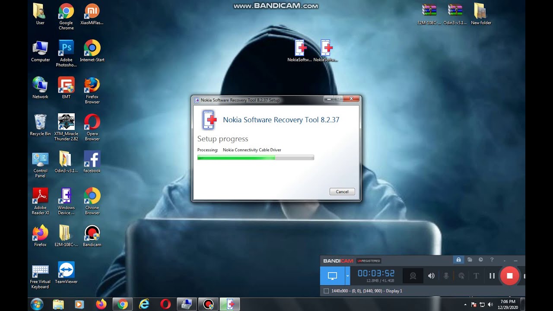This screenshot has height=311, width=553.
Task: Select the New folder desktop icon
Action: click(481, 14)
